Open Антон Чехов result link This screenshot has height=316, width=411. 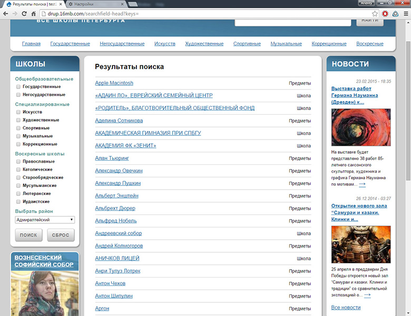point(110,283)
